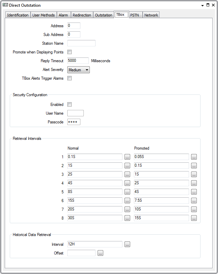This screenshot has height=274, width=218.
Task: Click the Passcode field
Action: pos(74,122)
